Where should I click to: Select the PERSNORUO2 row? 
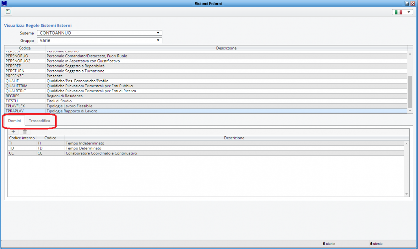click(x=206, y=61)
